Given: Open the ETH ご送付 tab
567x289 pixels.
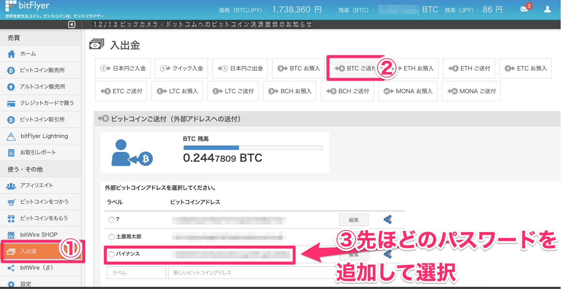Looking at the screenshot, I should pos(469,68).
